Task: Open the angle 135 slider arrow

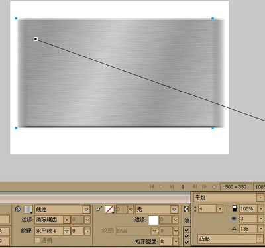Action: coord(261,229)
